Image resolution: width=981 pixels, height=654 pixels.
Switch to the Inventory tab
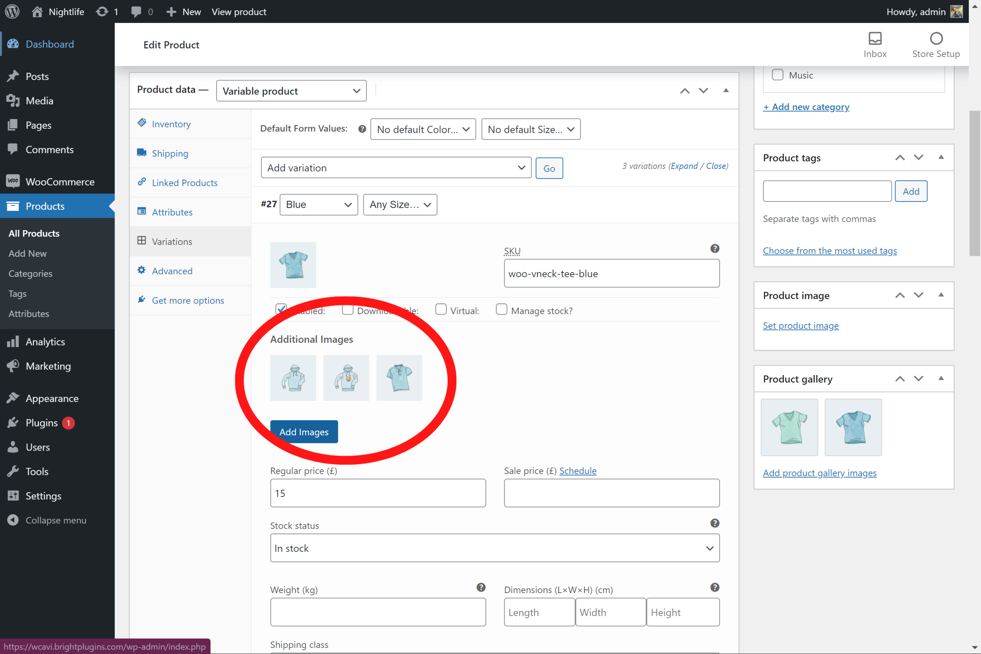pyautogui.click(x=171, y=124)
